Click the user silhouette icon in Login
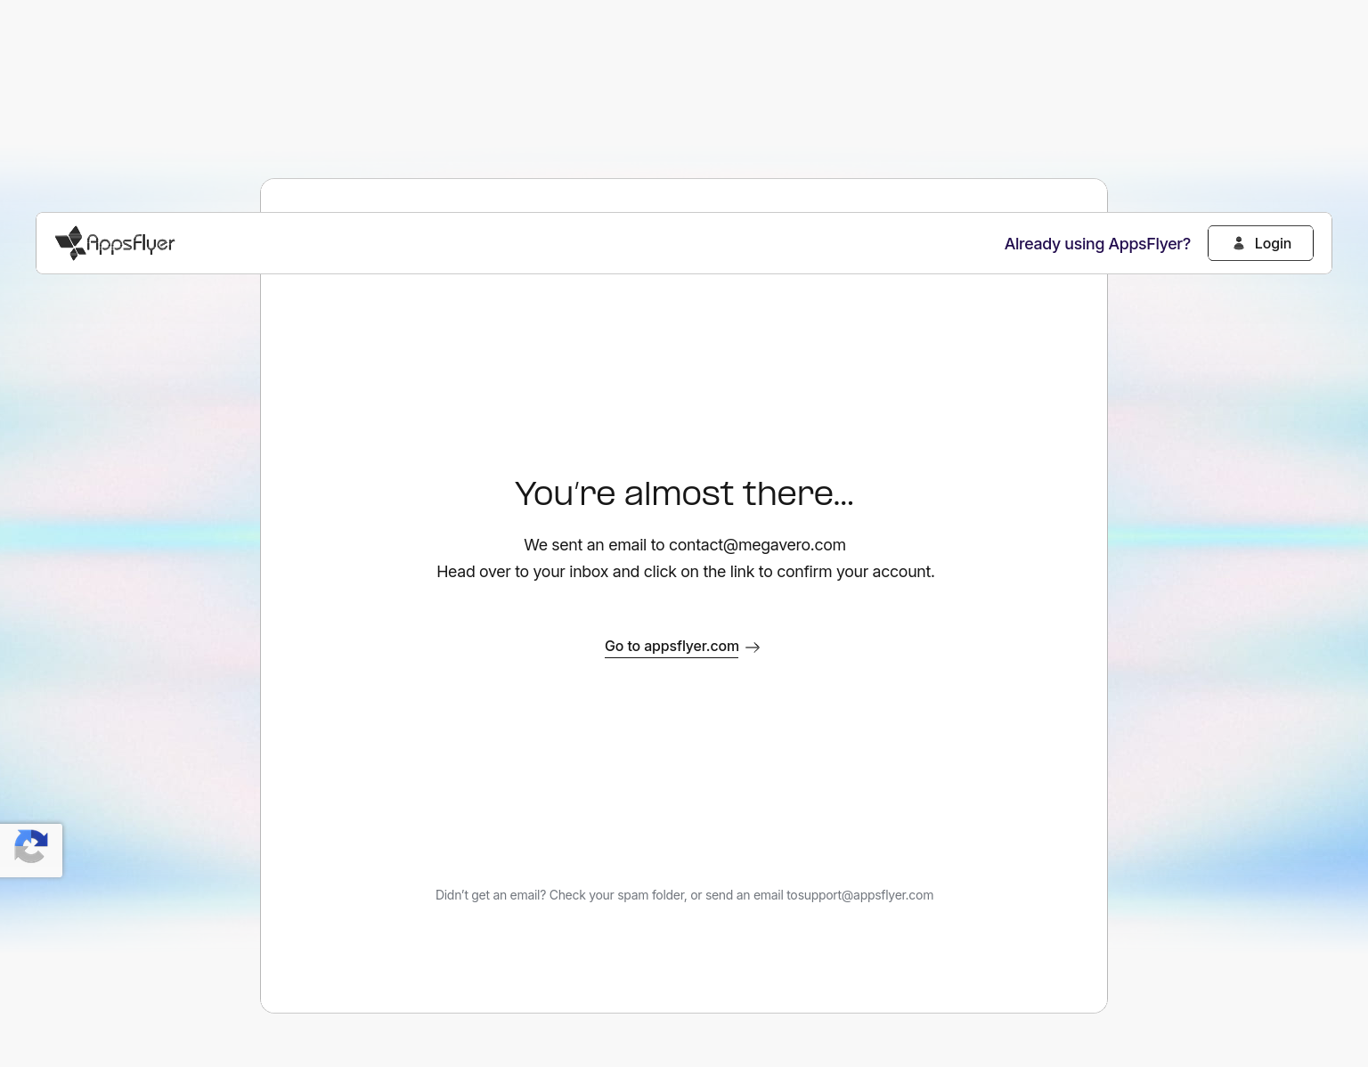1368x1067 pixels. pos(1238,243)
